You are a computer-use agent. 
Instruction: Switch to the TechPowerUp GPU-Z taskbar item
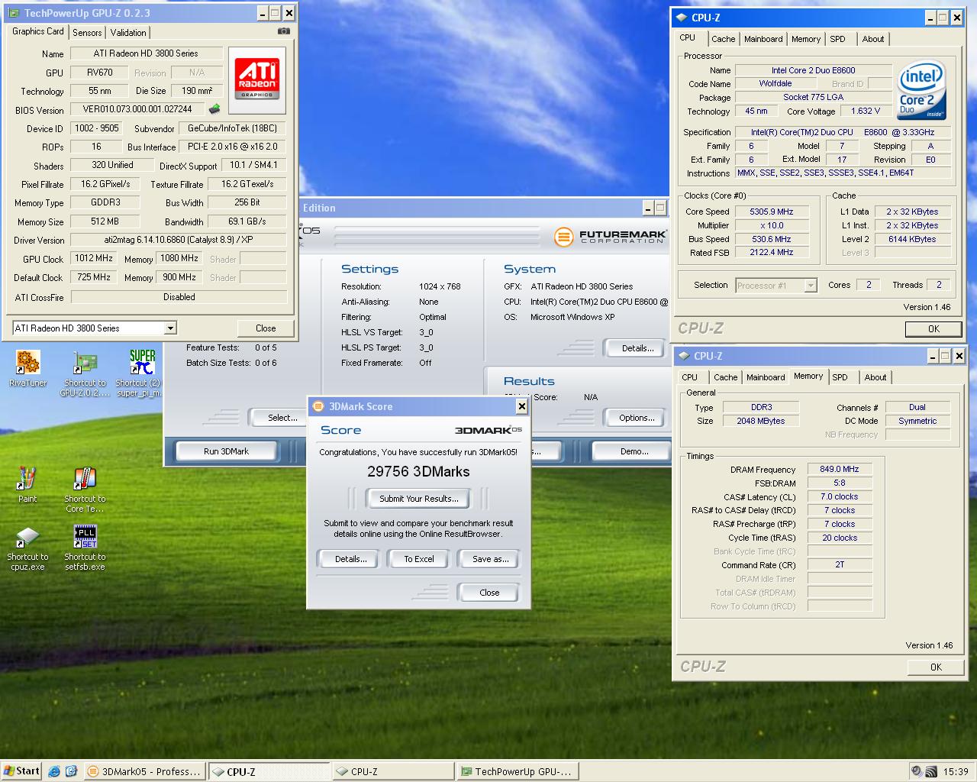[x=518, y=771]
